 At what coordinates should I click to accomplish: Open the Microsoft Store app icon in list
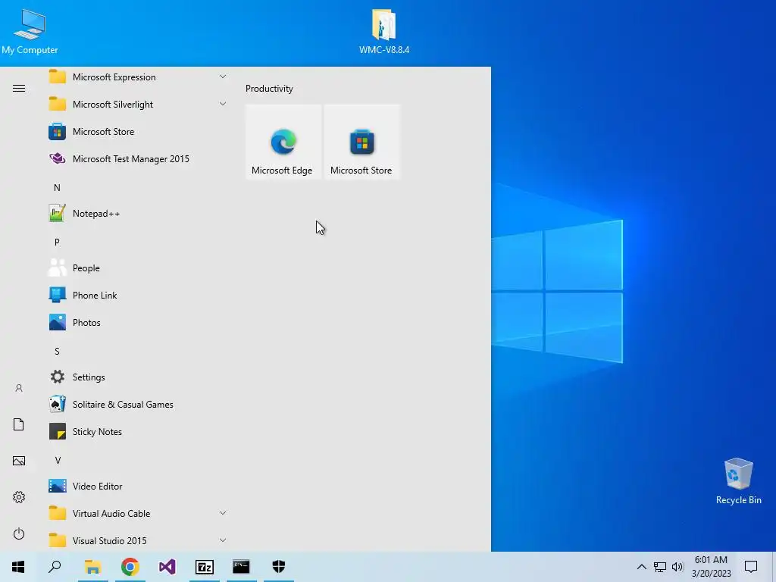click(58, 132)
